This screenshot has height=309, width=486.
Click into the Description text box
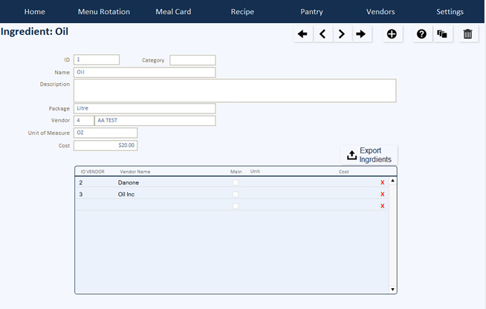(x=235, y=90)
